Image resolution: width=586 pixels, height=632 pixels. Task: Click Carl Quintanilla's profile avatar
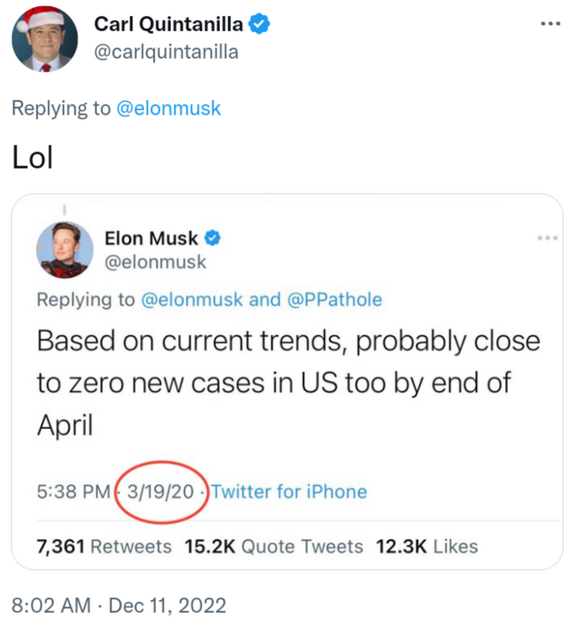coord(45,40)
